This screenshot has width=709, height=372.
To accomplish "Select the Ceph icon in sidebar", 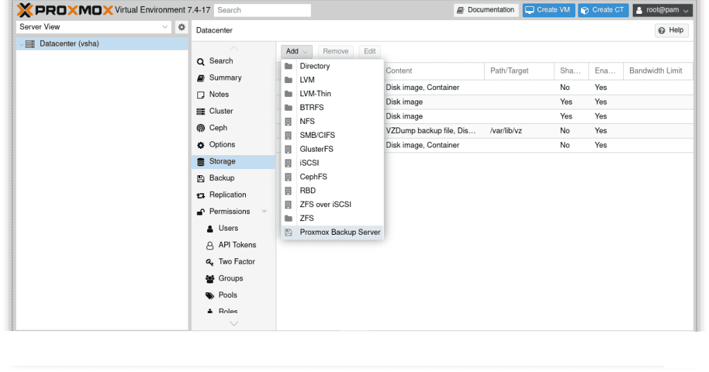I will [x=201, y=128].
